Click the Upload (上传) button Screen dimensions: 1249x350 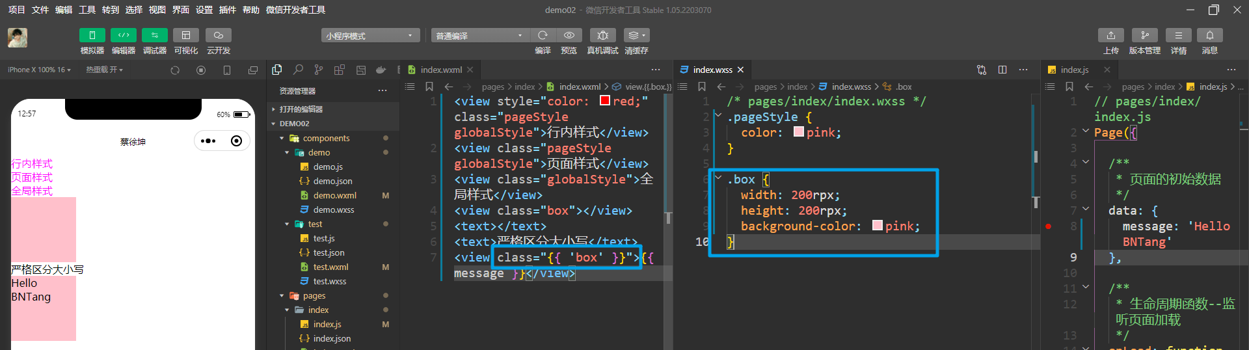click(1111, 35)
